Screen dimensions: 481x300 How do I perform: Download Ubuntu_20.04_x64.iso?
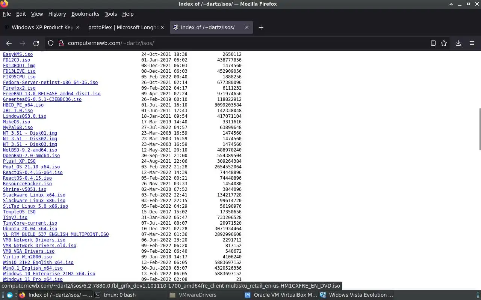point(30,229)
